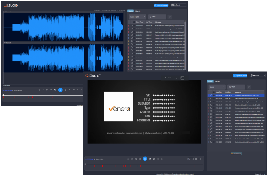This screenshot has height=176, width=267.
Task: Open the playback speed dropdown in the video controls
Action: [x=190, y=159]
